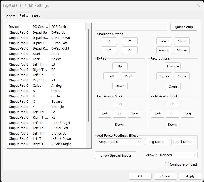Toggle Configure on bind checkbox
This screenshot has width=204, height=182.
click(x=167, y=164)
